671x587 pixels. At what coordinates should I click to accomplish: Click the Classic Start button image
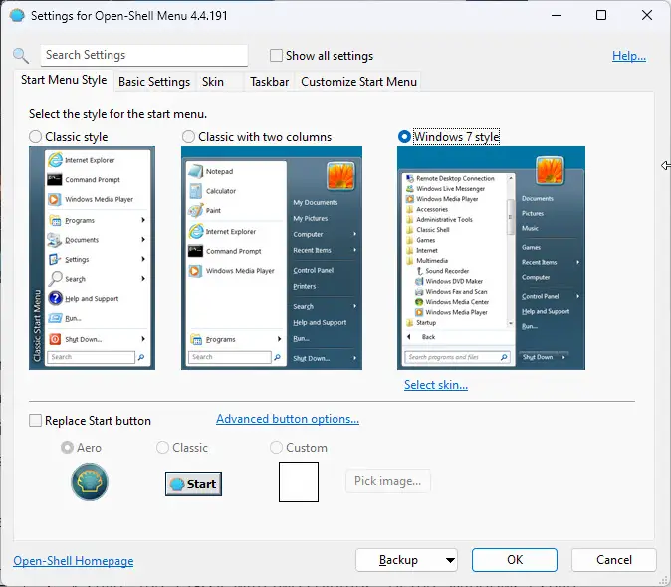[193, 484]
